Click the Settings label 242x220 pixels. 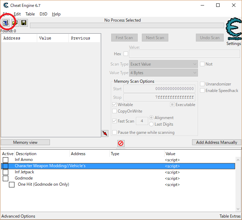[x=234, y=44]
